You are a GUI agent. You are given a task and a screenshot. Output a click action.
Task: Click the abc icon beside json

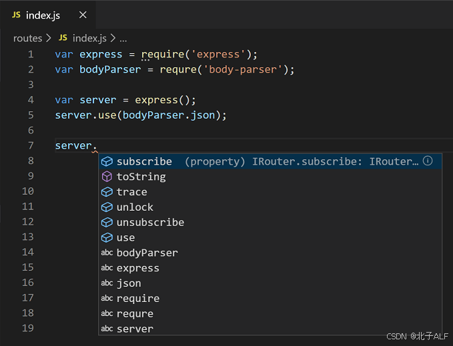107,283
